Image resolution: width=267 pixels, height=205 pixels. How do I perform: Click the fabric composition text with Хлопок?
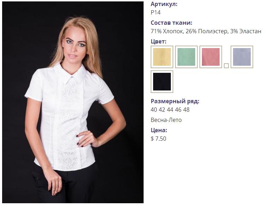(x=206, y=31)
